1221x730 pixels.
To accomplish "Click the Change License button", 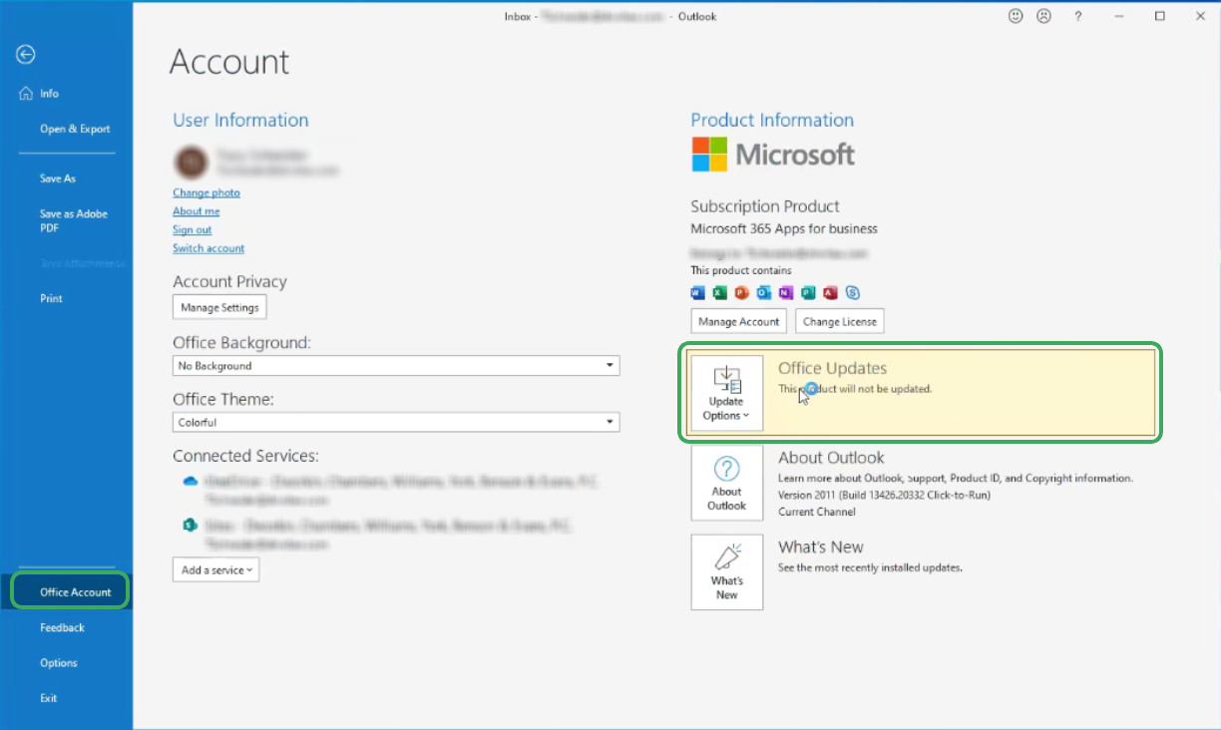I will [x=839, y=321].
